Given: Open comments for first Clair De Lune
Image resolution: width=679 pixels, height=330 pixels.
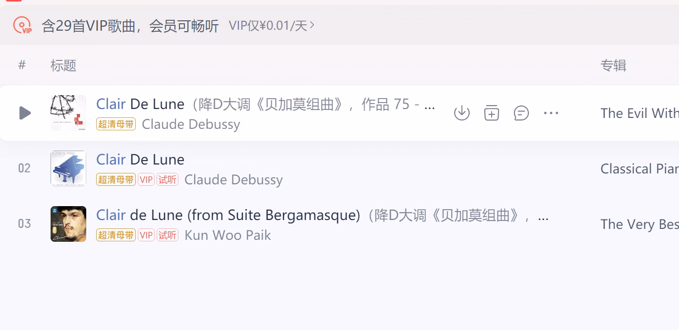Looking at the screenshot, I should tap(521, 113).
